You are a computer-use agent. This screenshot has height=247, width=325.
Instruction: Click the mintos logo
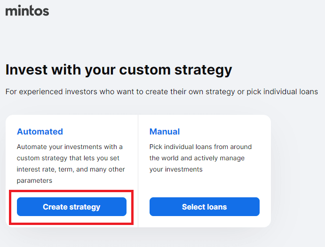point(27,10)
